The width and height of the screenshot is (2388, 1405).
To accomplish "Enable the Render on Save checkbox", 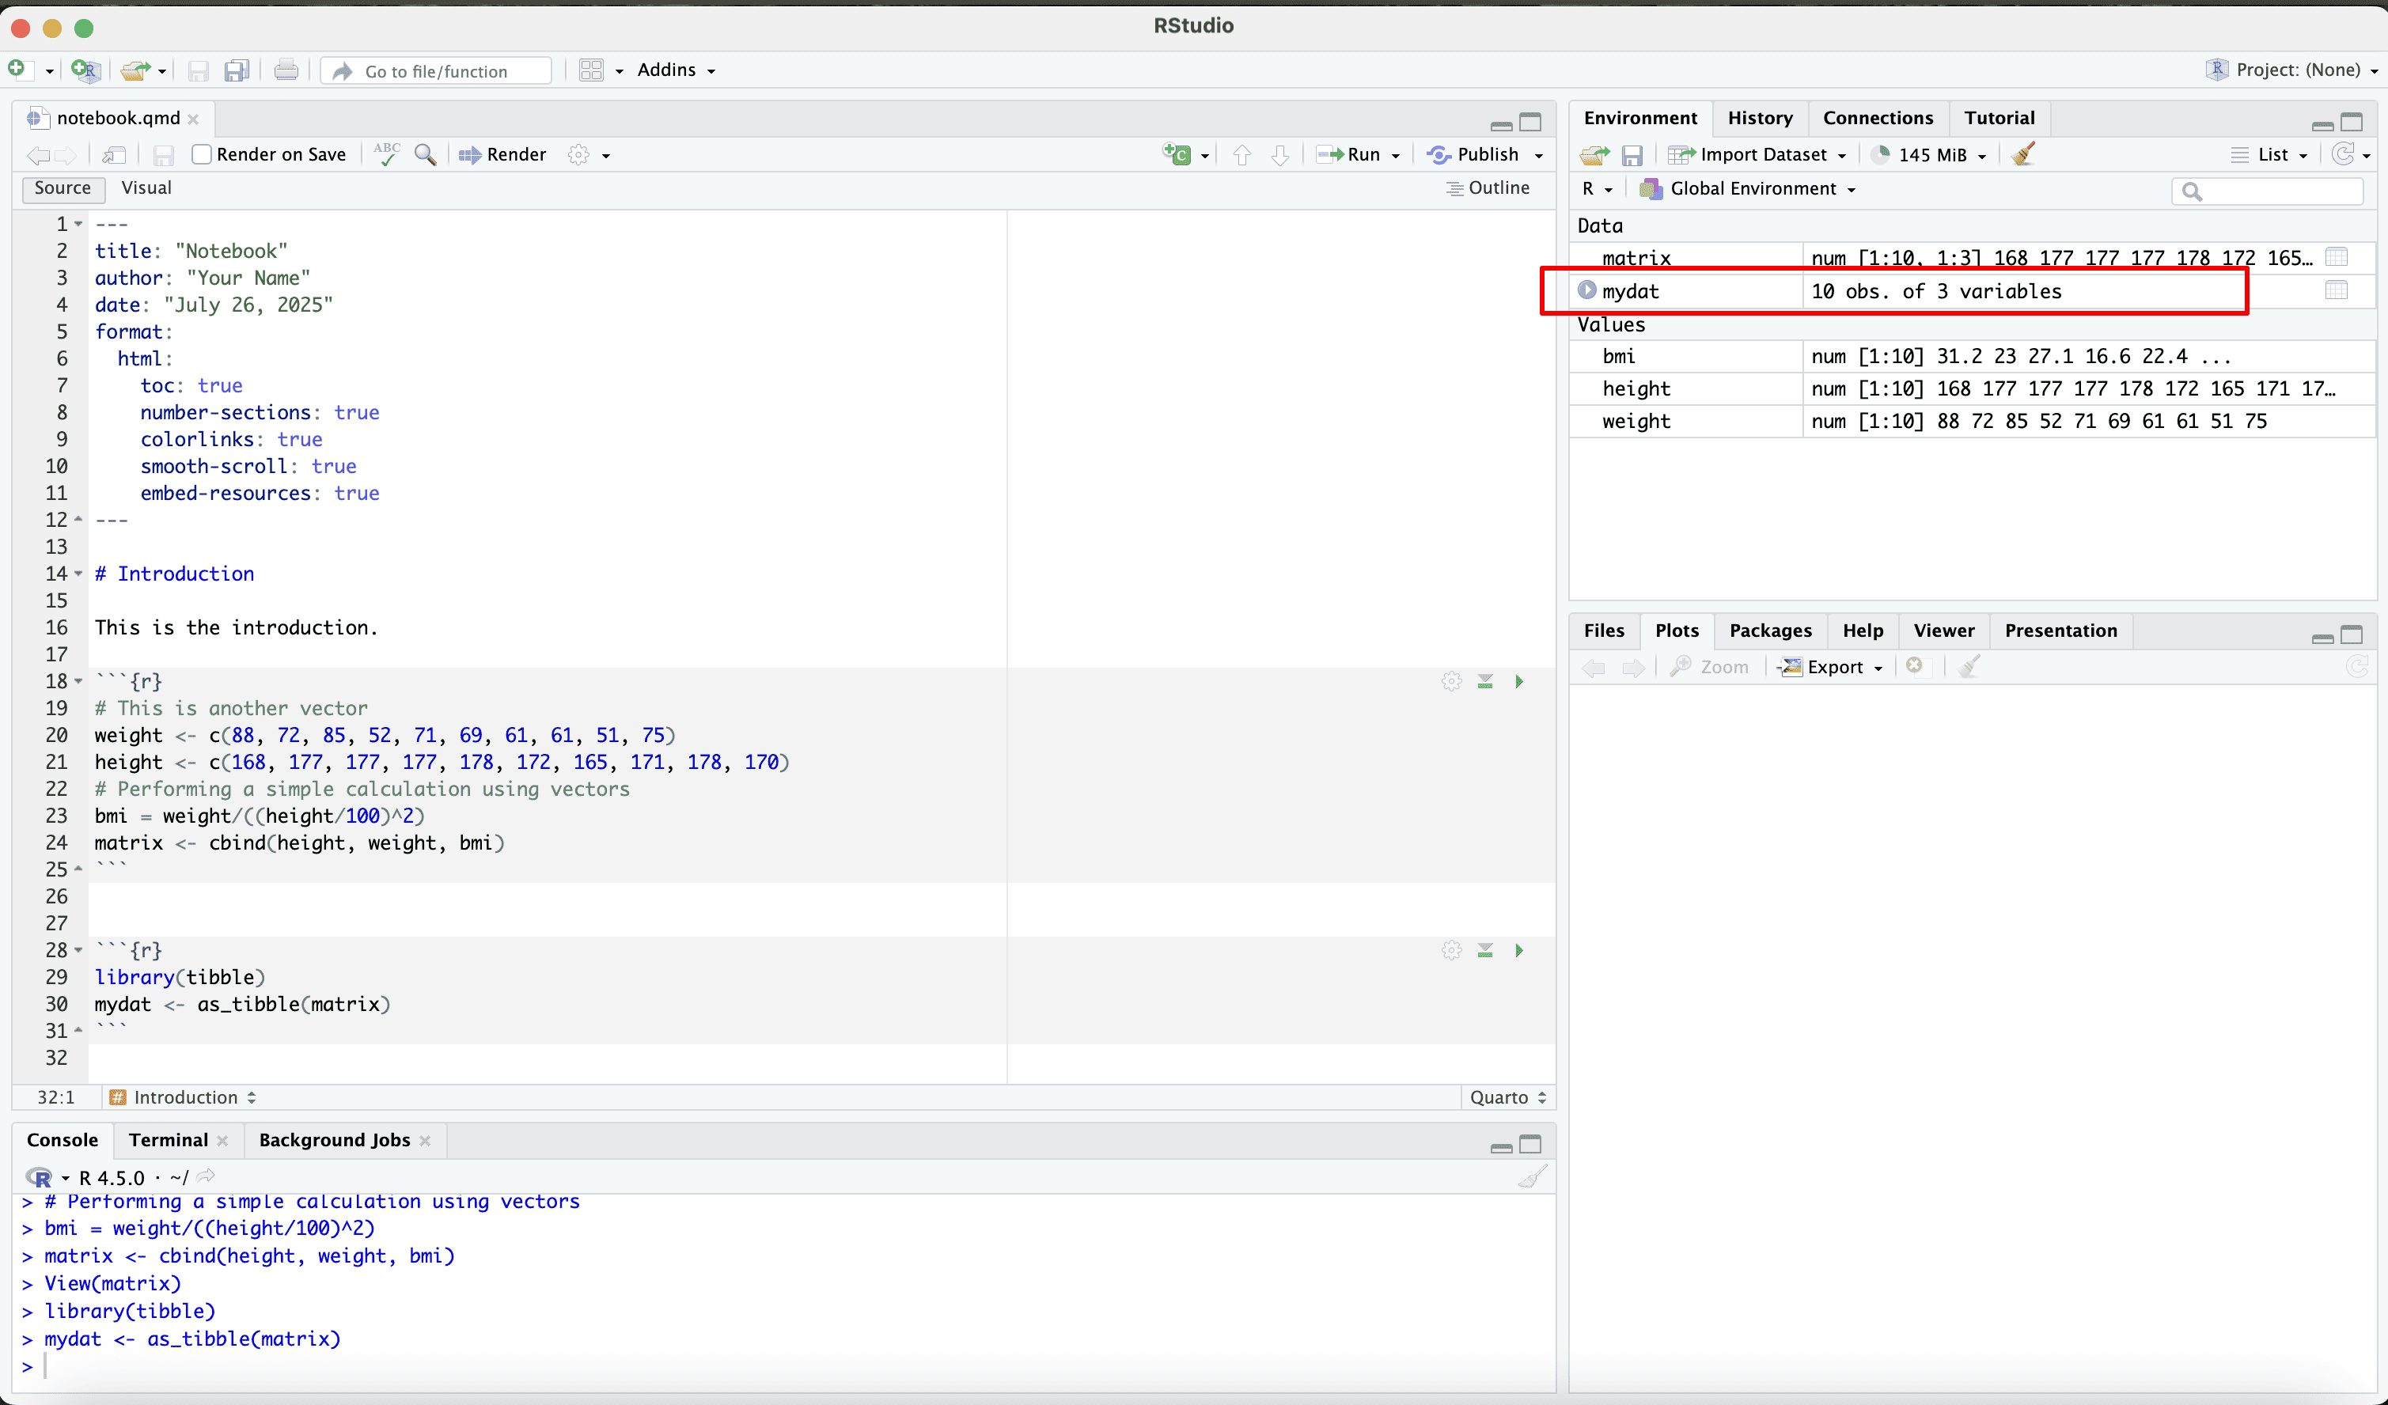I will pyautogui.click(x=202, y=154).
